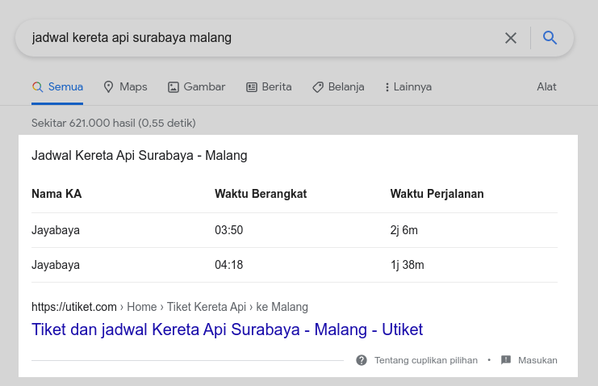This screenshot has height=386, width=598.
Task: Focus the search box containing jadwal kereta api
Action: [x=258, y=38]
